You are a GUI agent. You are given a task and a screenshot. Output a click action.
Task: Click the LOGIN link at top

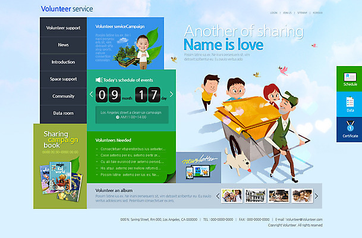(274, 12)
